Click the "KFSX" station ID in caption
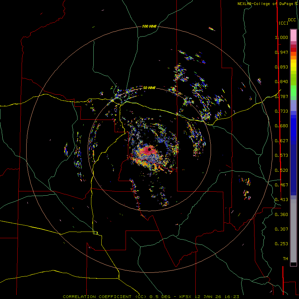Screen dimensions: 299x299 186,297
